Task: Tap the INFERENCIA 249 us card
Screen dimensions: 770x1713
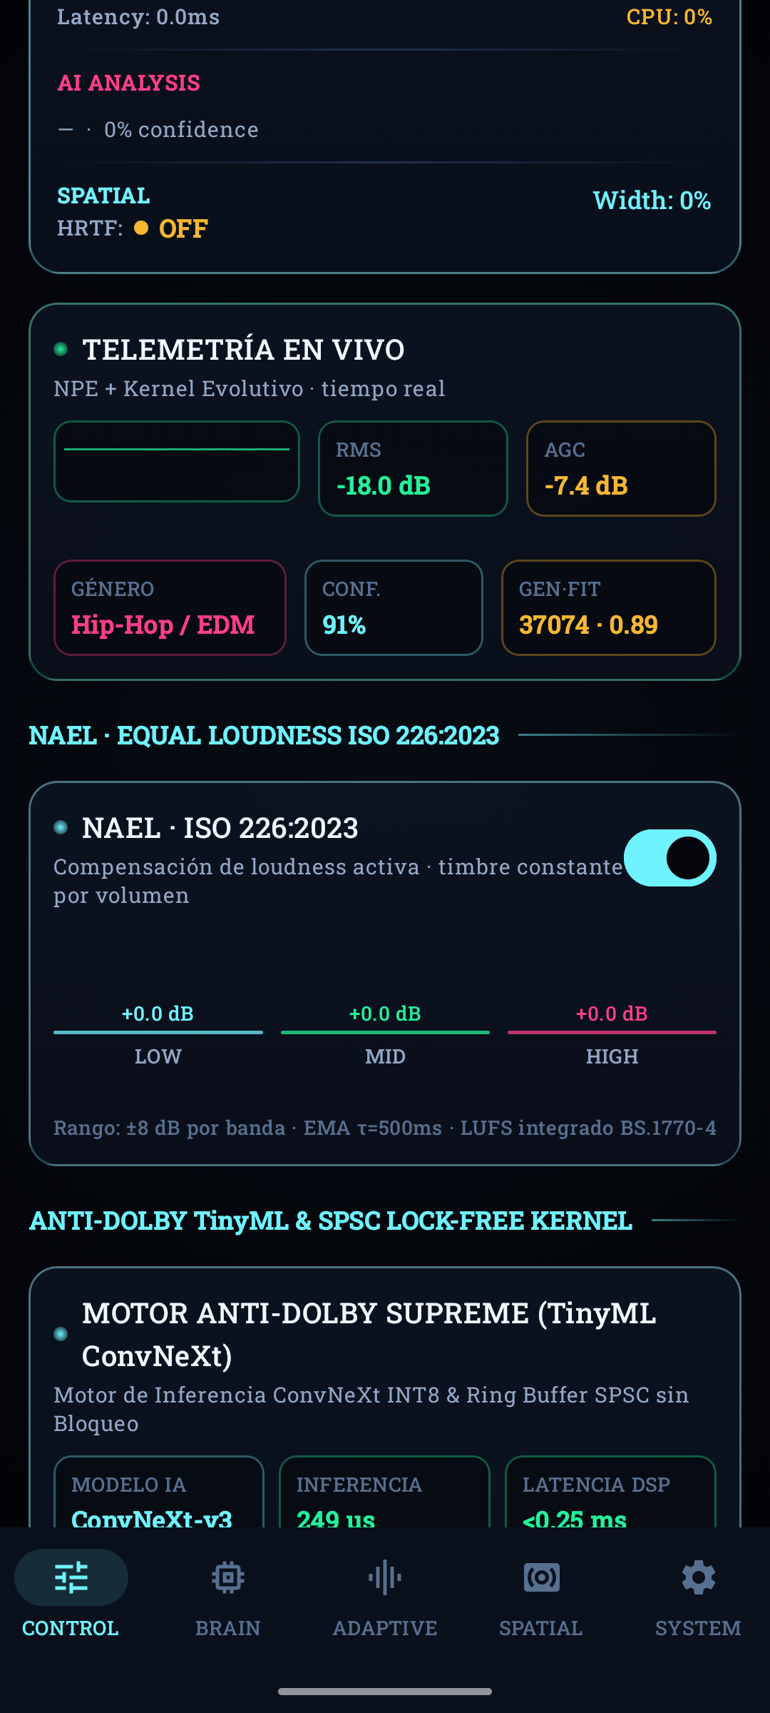Action: pyautogui.click(x=384, y=1492)
